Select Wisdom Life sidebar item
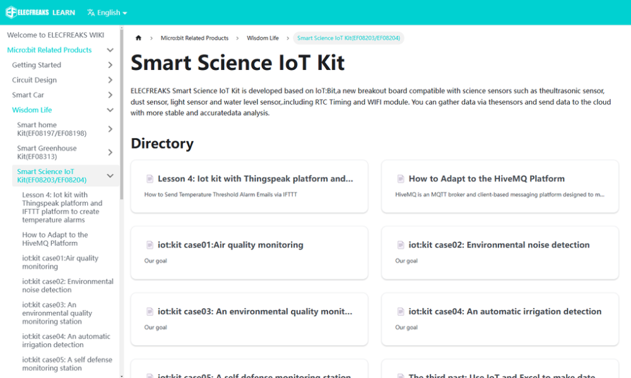 32,110
